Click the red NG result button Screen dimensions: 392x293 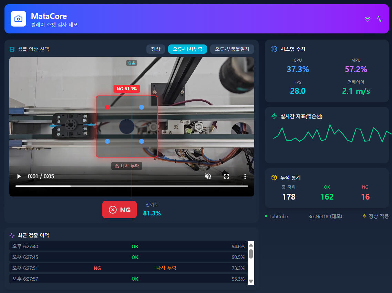pos(120,210)
